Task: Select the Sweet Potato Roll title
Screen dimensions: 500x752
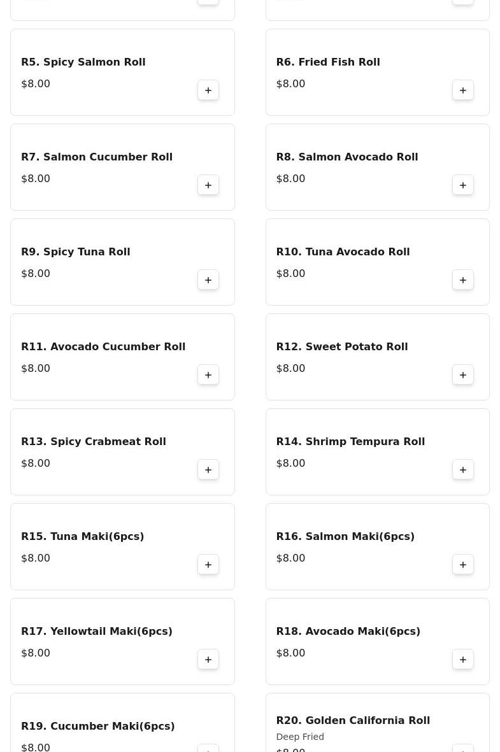Action: (341, 347)
